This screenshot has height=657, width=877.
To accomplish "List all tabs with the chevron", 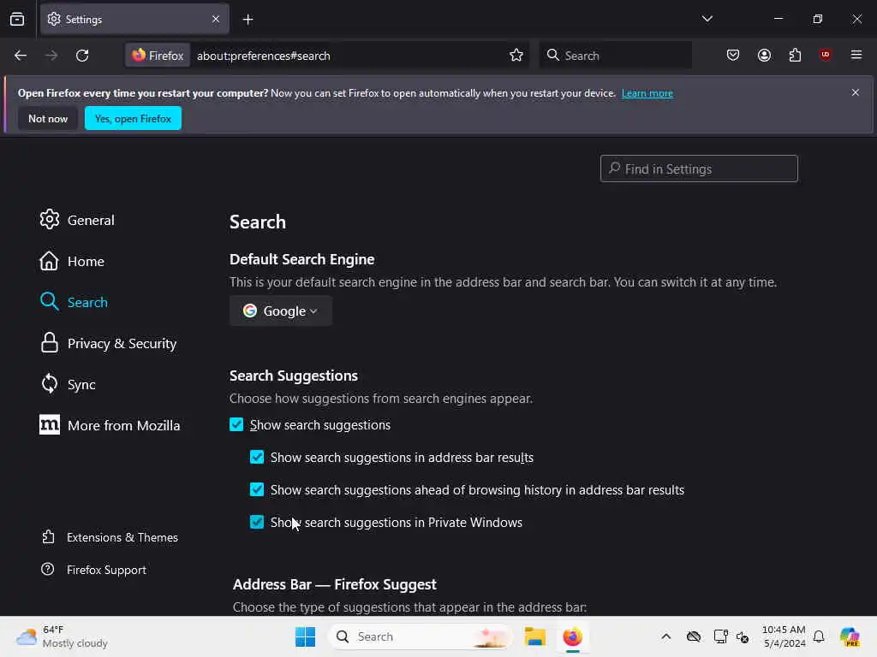I will click(707, 19).
